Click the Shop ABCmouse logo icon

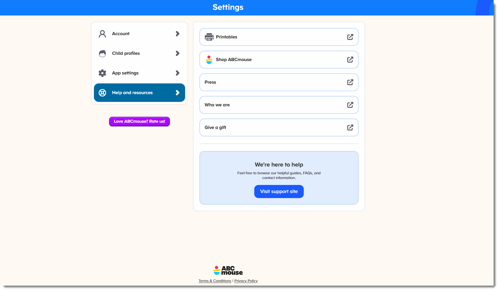coord(209,60)
